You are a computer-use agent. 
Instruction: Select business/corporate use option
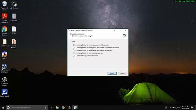[x=88, y=53]
